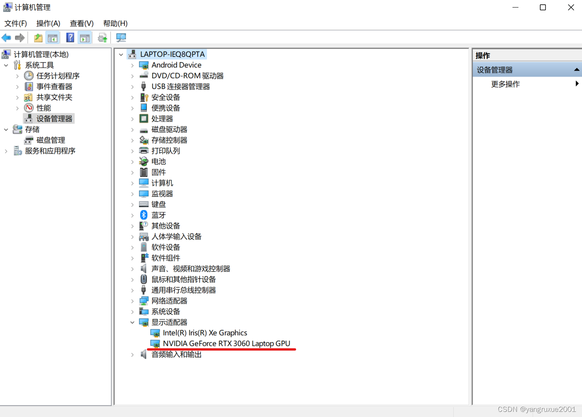582x417 pixels.
Task: Click the 性能 performance gauge icon
Action: 29,108
